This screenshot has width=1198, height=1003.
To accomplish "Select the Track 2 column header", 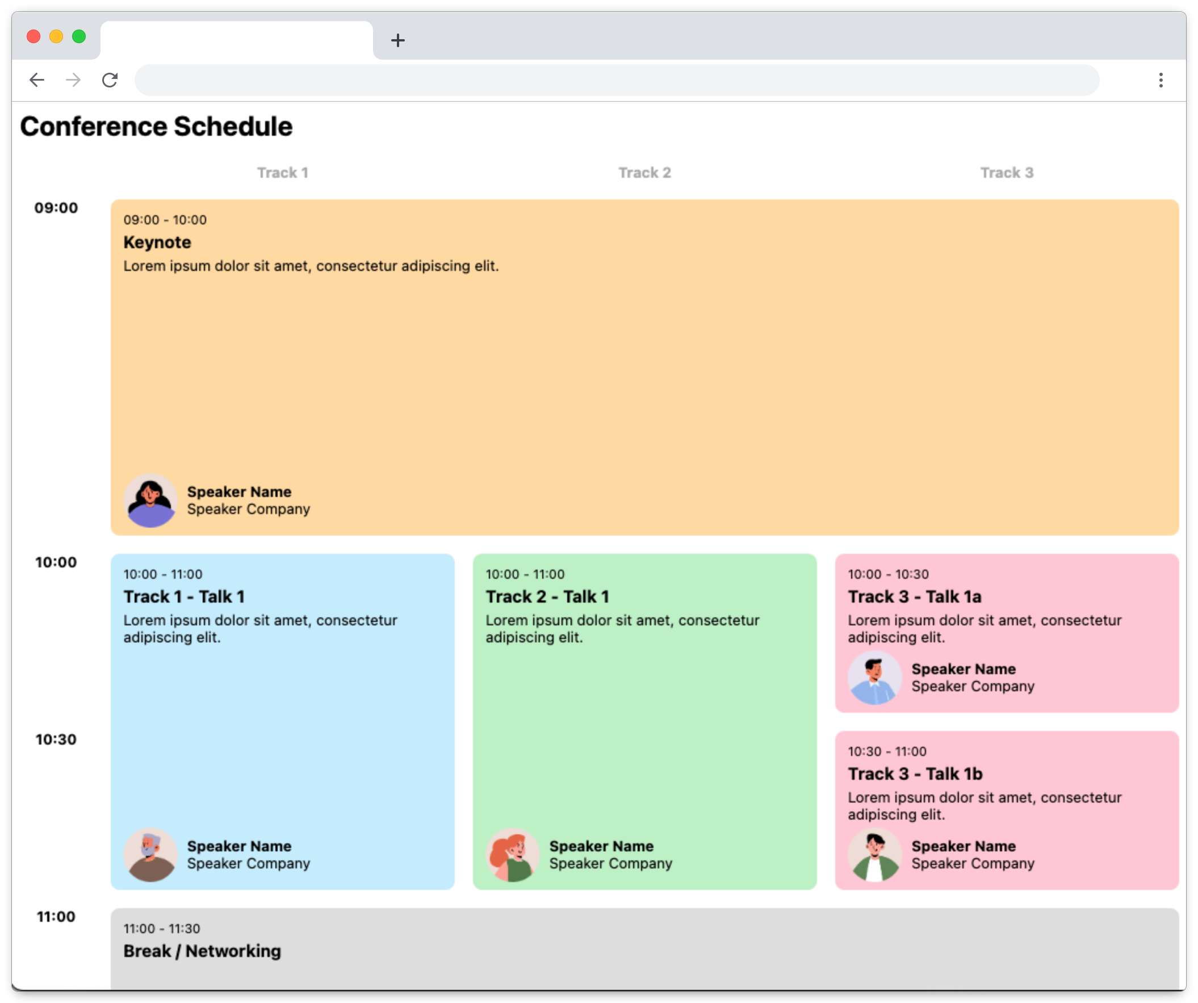I will coord(644,172).
